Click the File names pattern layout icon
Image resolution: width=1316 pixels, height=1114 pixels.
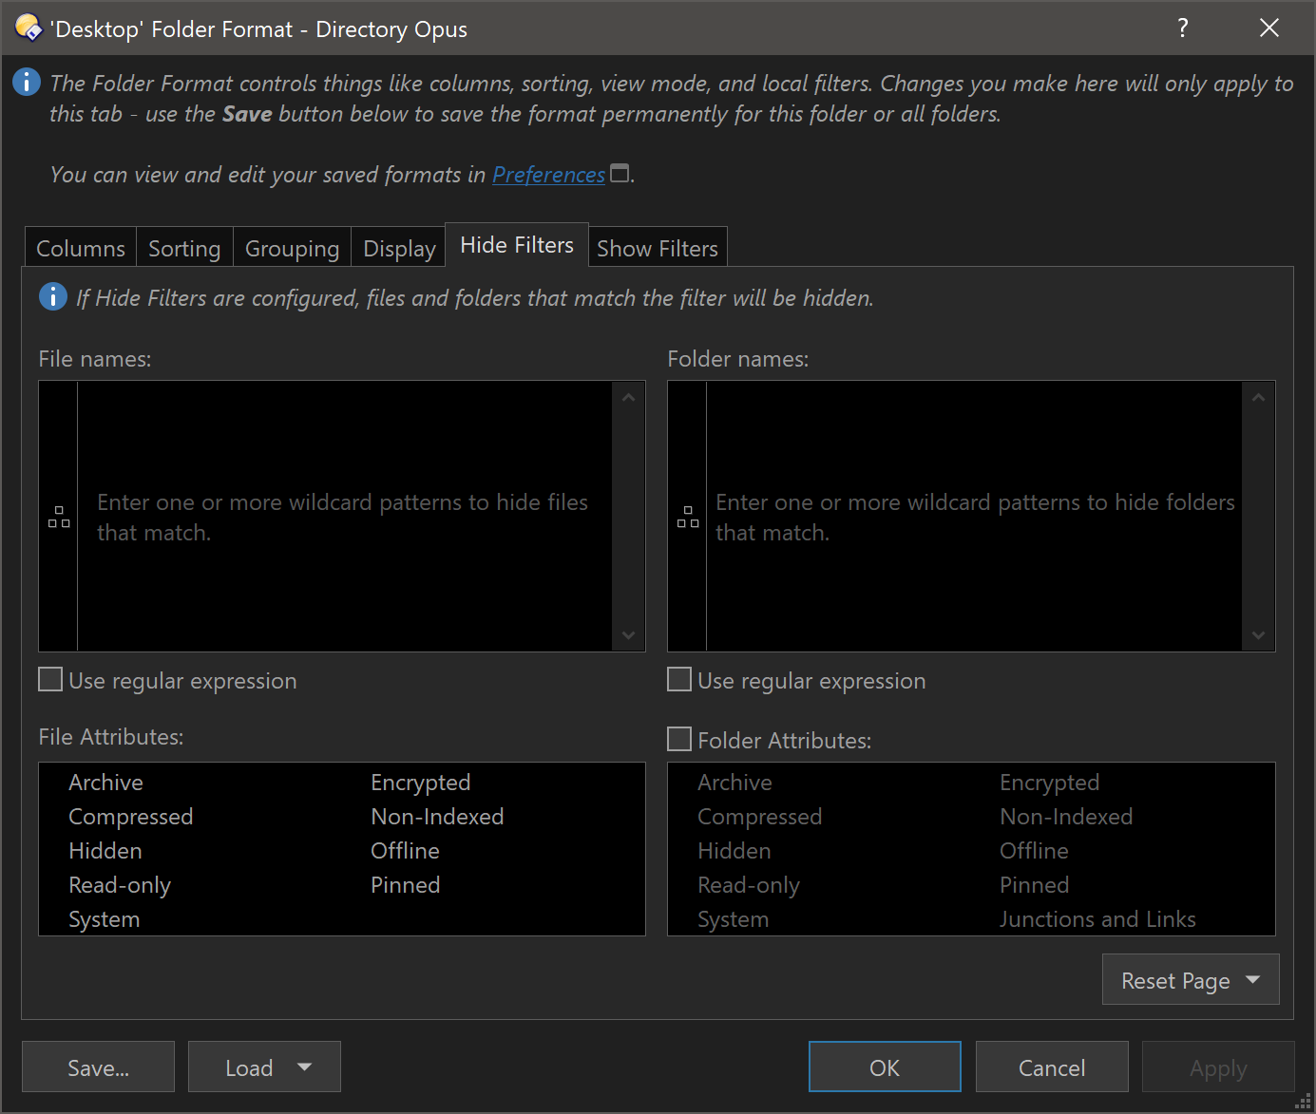click(x=59, y=517)
